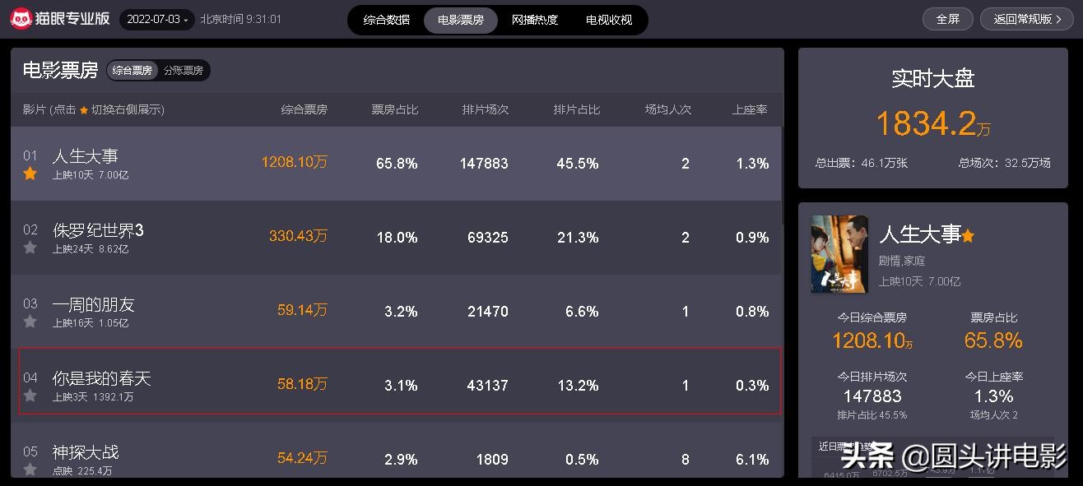Click the star beside 人生大事 in right panel
1083x486 pixels.
click(968, 234)
